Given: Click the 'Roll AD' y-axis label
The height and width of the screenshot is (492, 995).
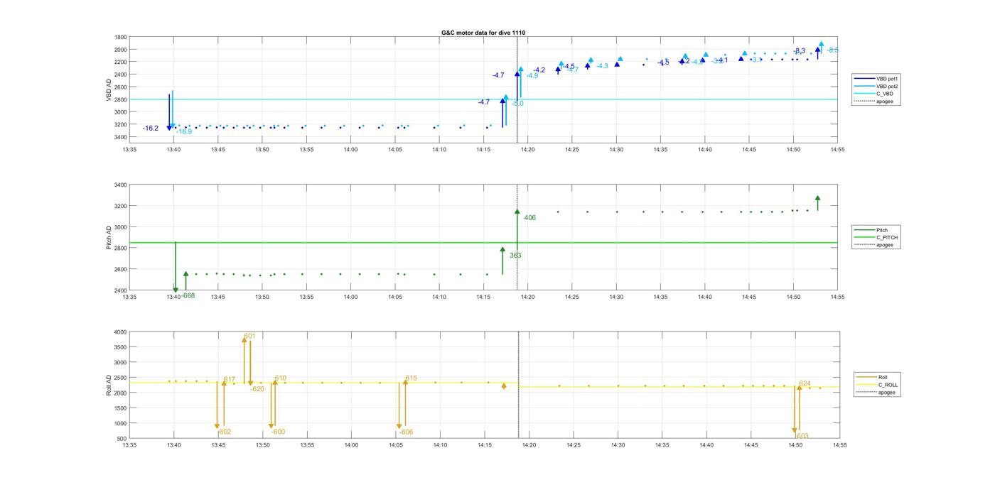Looking at the screenshot, I should point(109,386).
